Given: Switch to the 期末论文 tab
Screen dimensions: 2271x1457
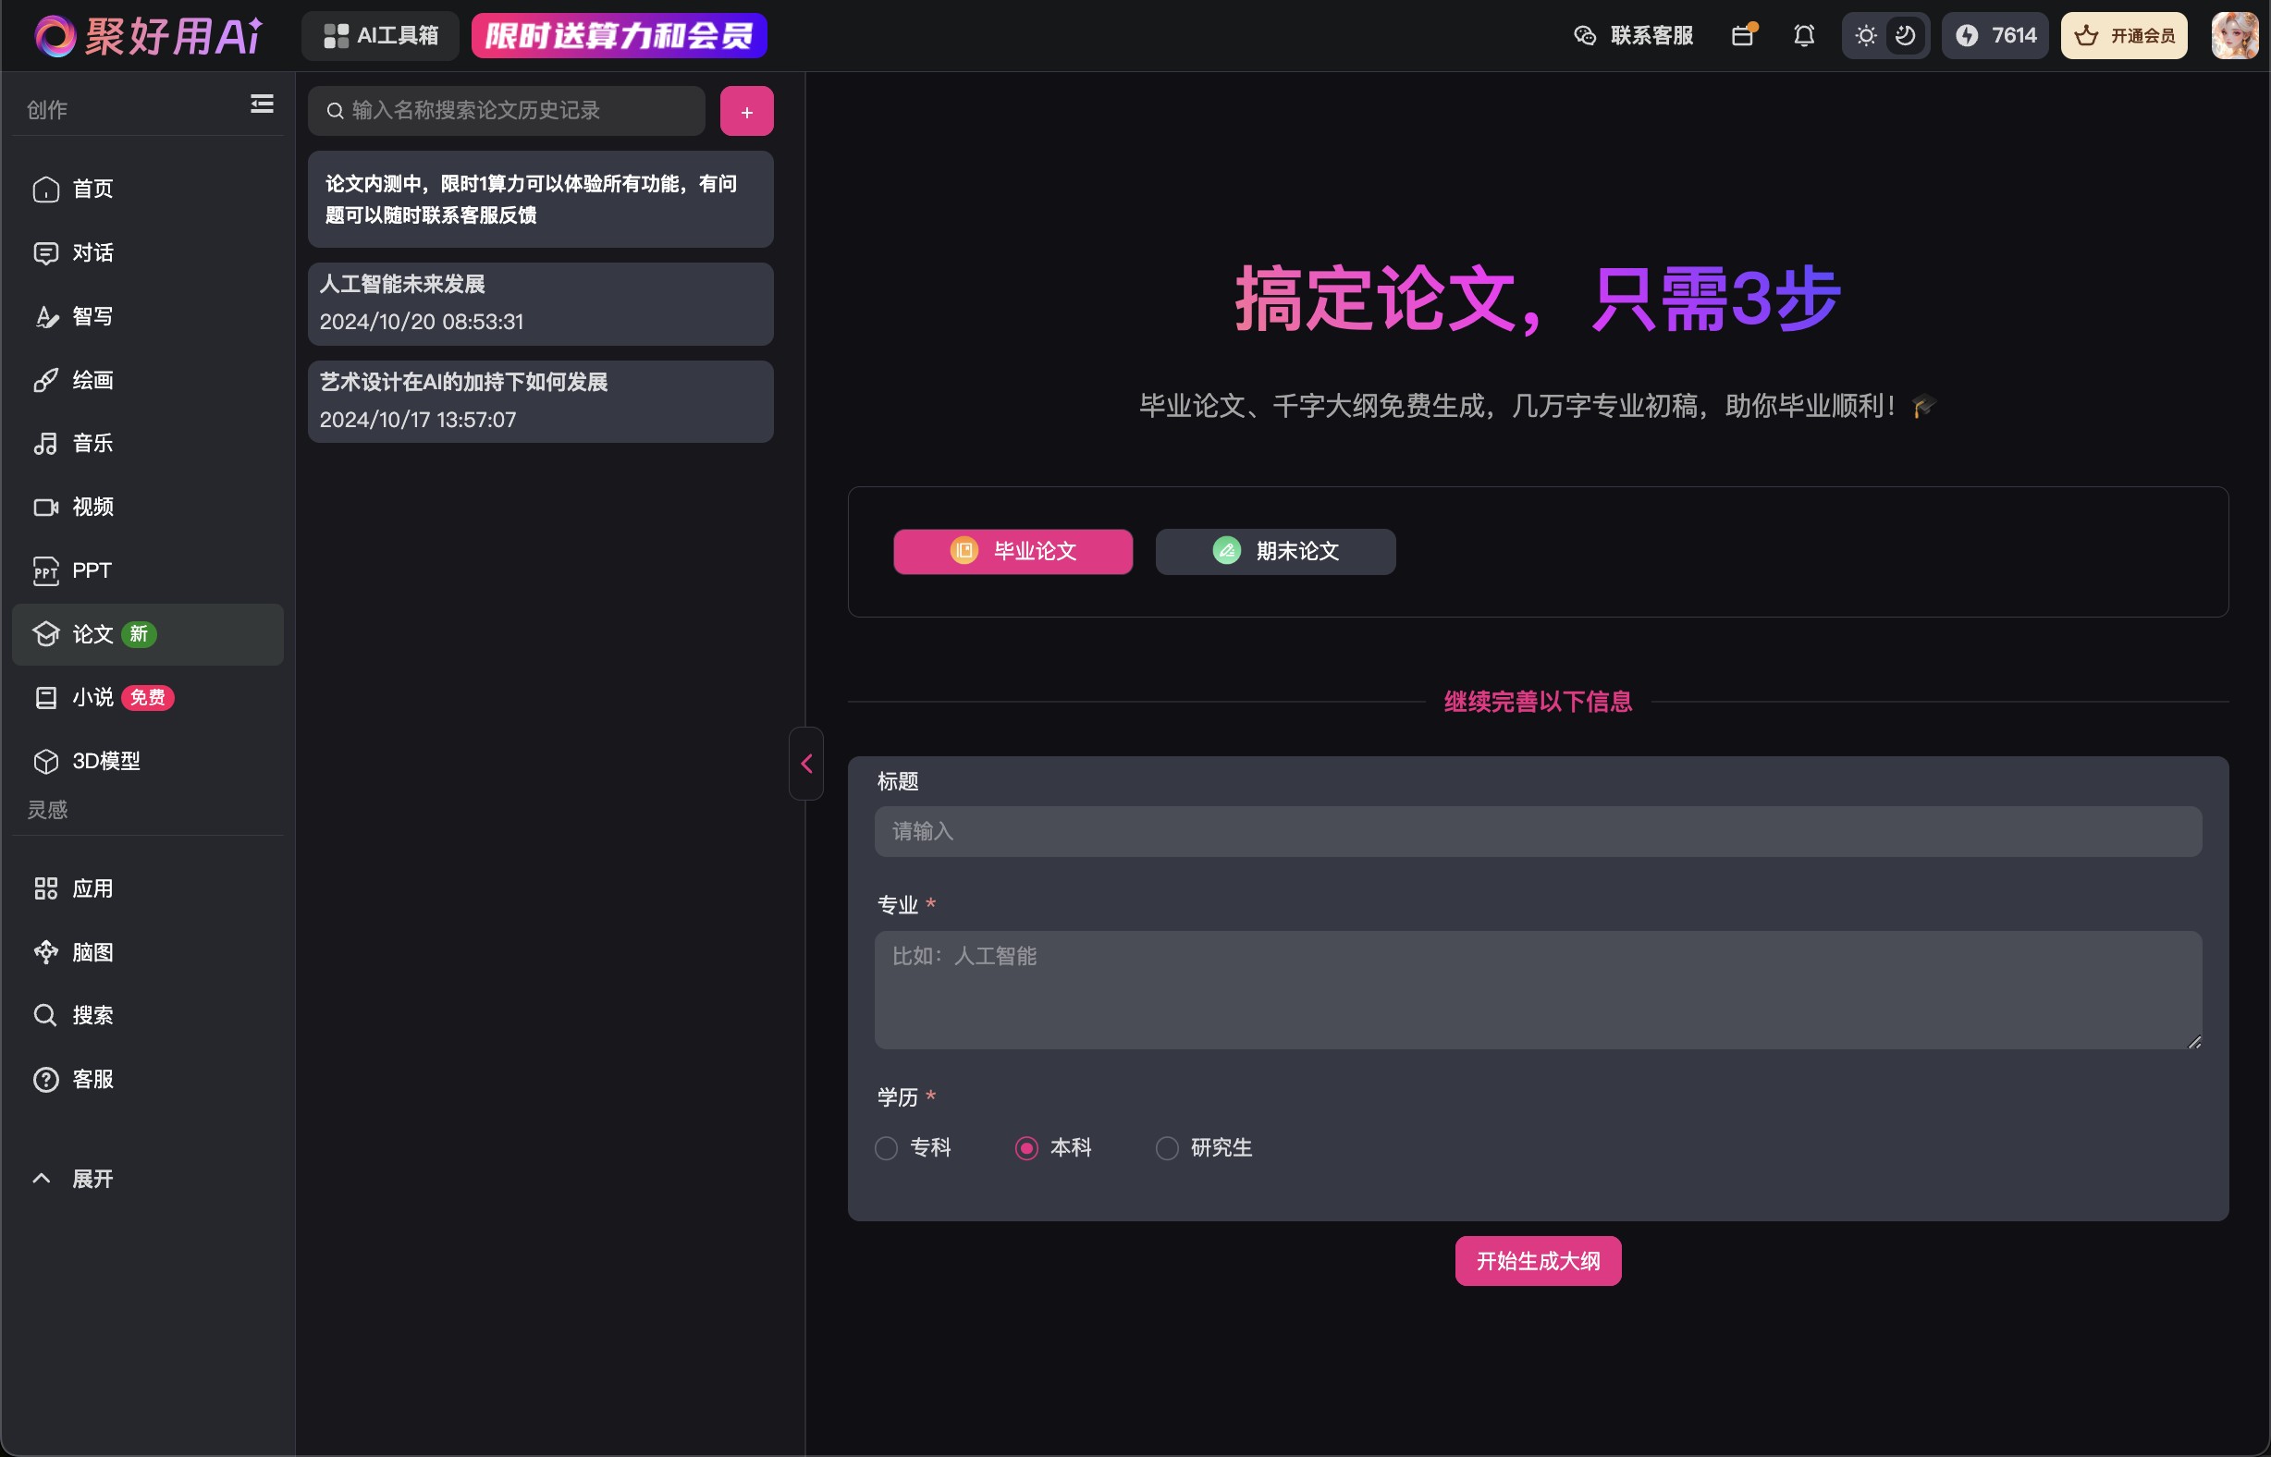Looking at the screenshot, I should click(x=1274, y=551).
